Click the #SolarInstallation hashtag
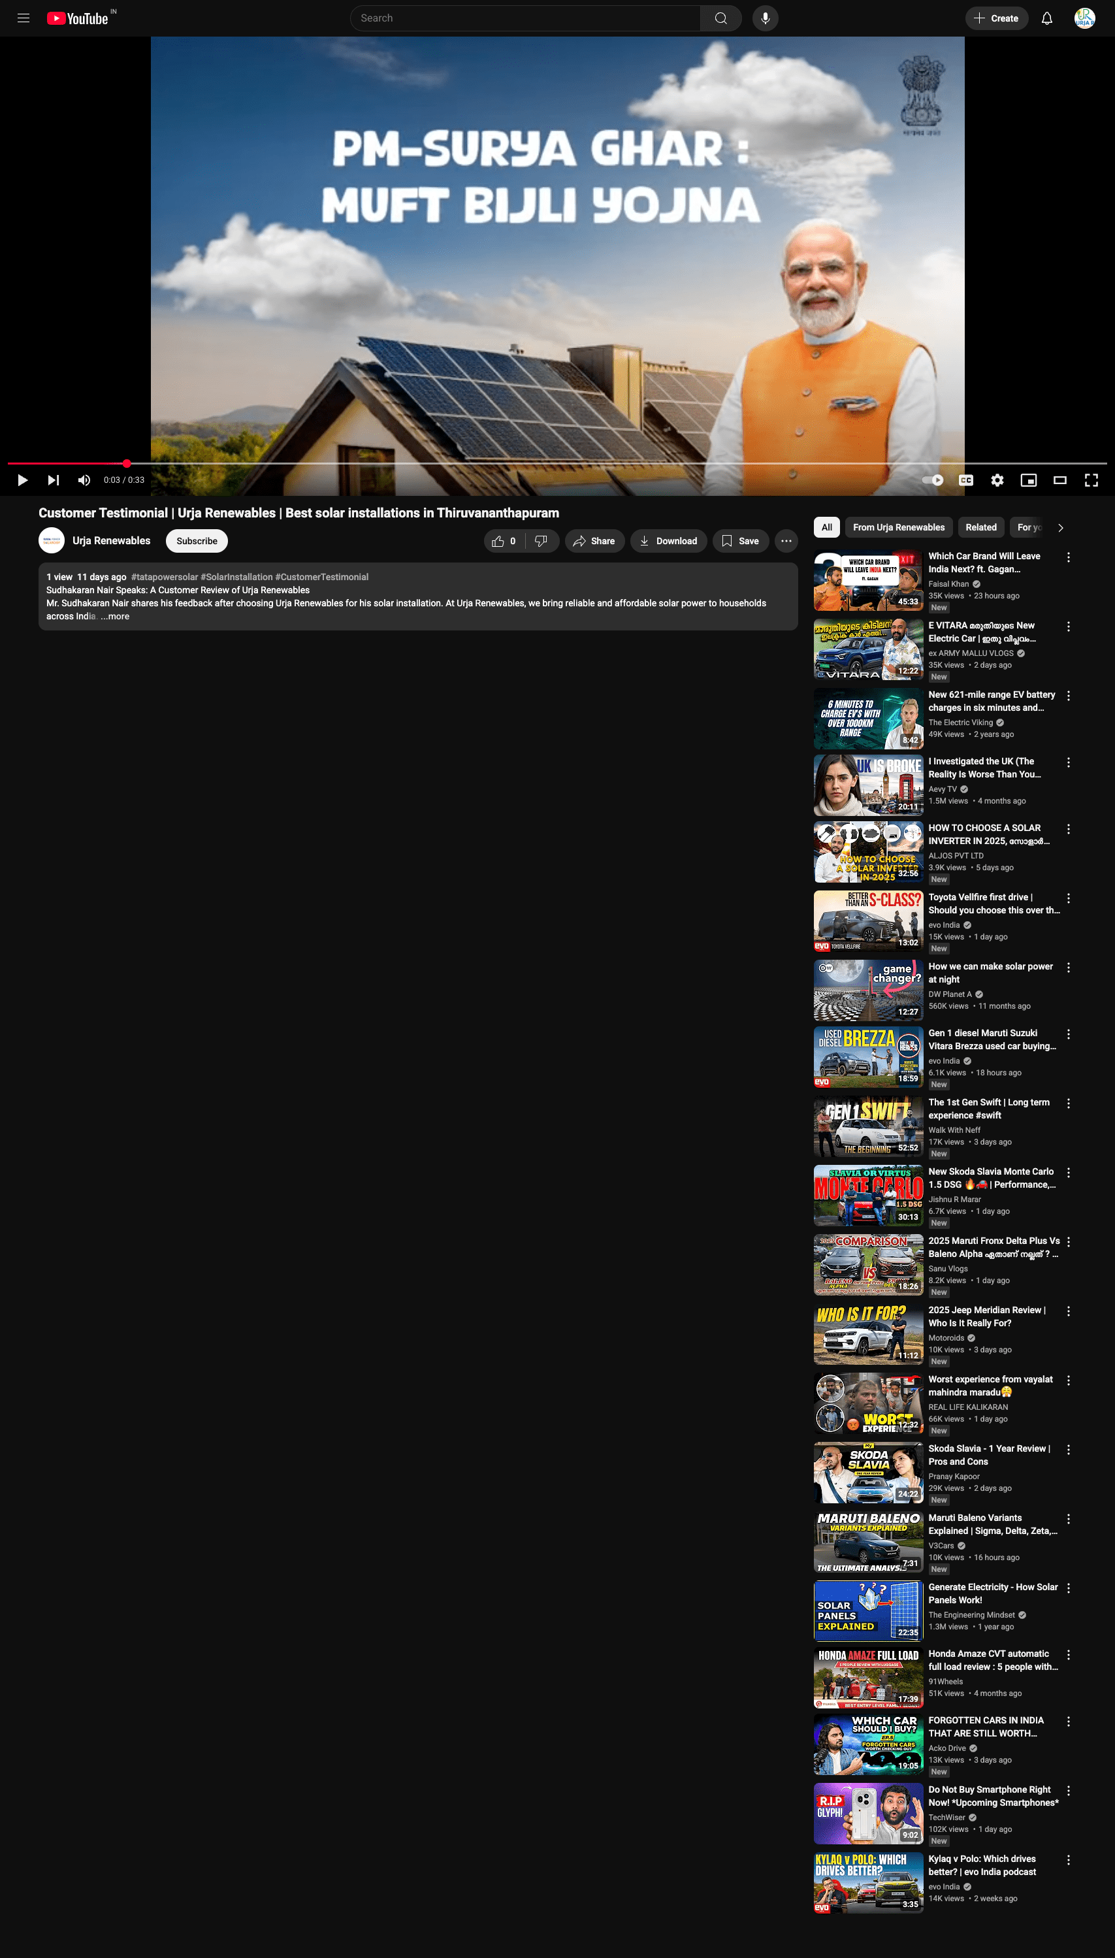The width and height of the screenshot is (1115, 1958). tap(236, 577)
